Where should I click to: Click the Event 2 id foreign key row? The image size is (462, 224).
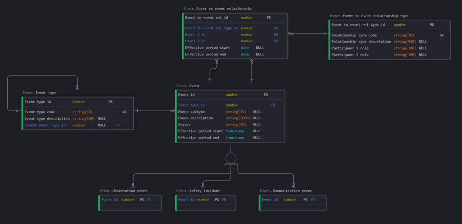click(195, 41)
